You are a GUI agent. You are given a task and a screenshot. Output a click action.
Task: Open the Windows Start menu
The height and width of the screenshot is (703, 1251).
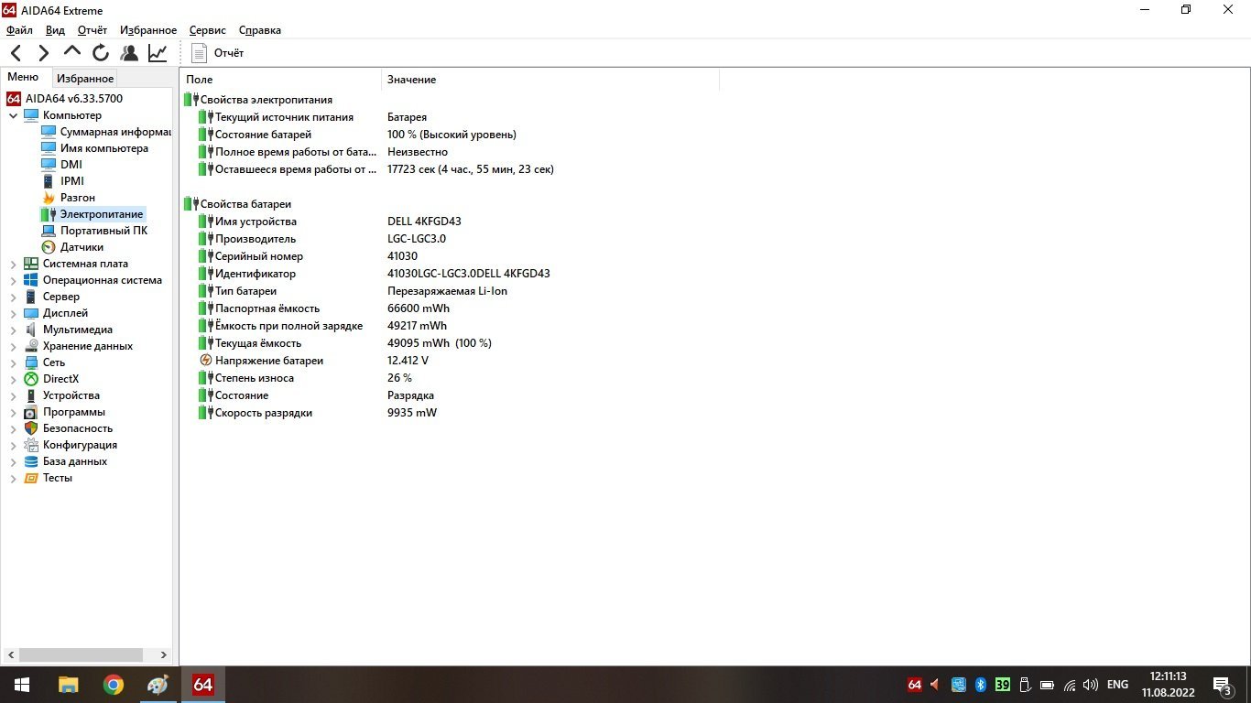22,685
